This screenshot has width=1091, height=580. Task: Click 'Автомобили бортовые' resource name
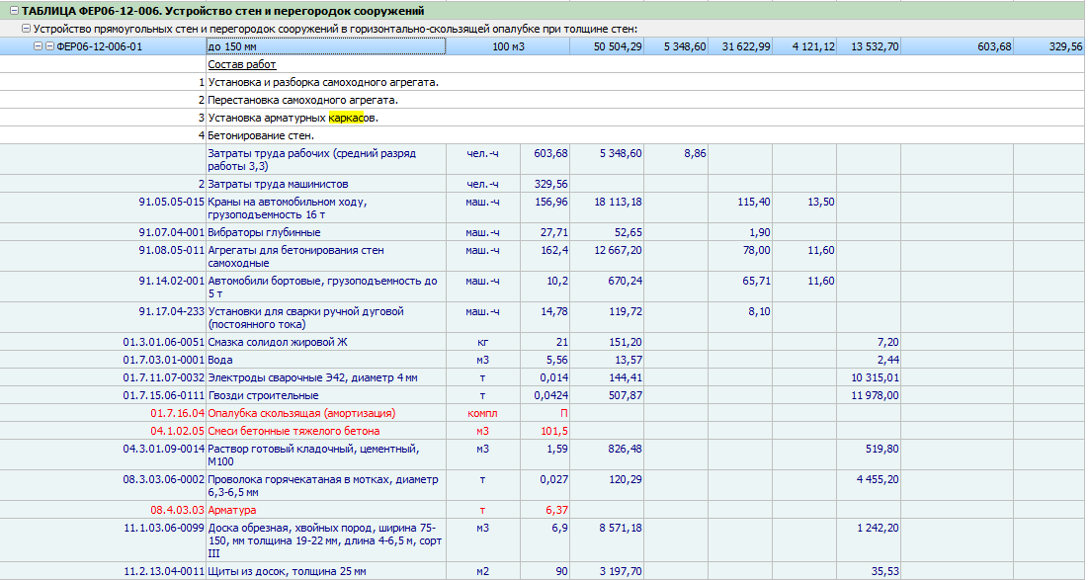pyautogui.click(x=322, y=288)
